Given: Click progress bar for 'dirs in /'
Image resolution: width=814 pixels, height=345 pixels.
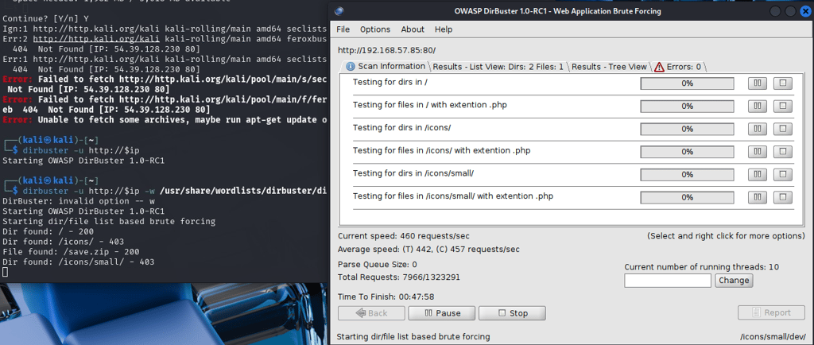Looking at the screenshot, I should pos(688,83).
